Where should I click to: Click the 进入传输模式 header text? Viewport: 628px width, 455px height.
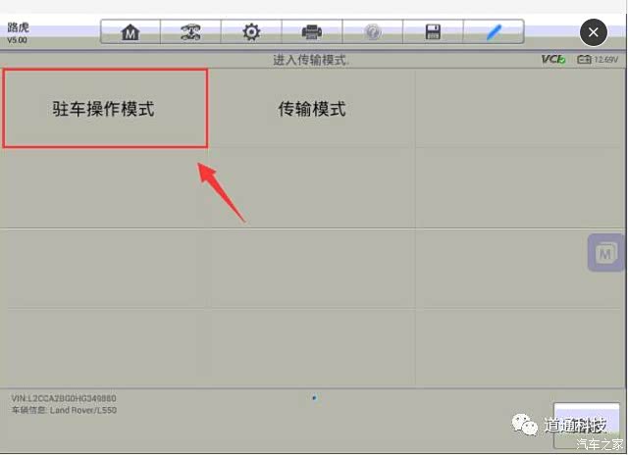(311, 60)
